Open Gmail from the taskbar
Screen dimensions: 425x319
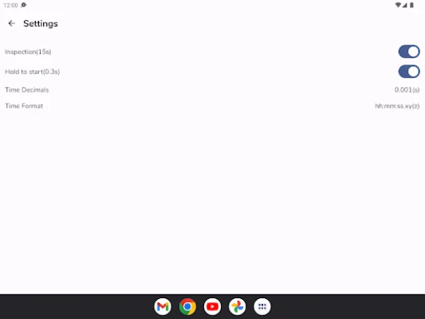[163, 306]
